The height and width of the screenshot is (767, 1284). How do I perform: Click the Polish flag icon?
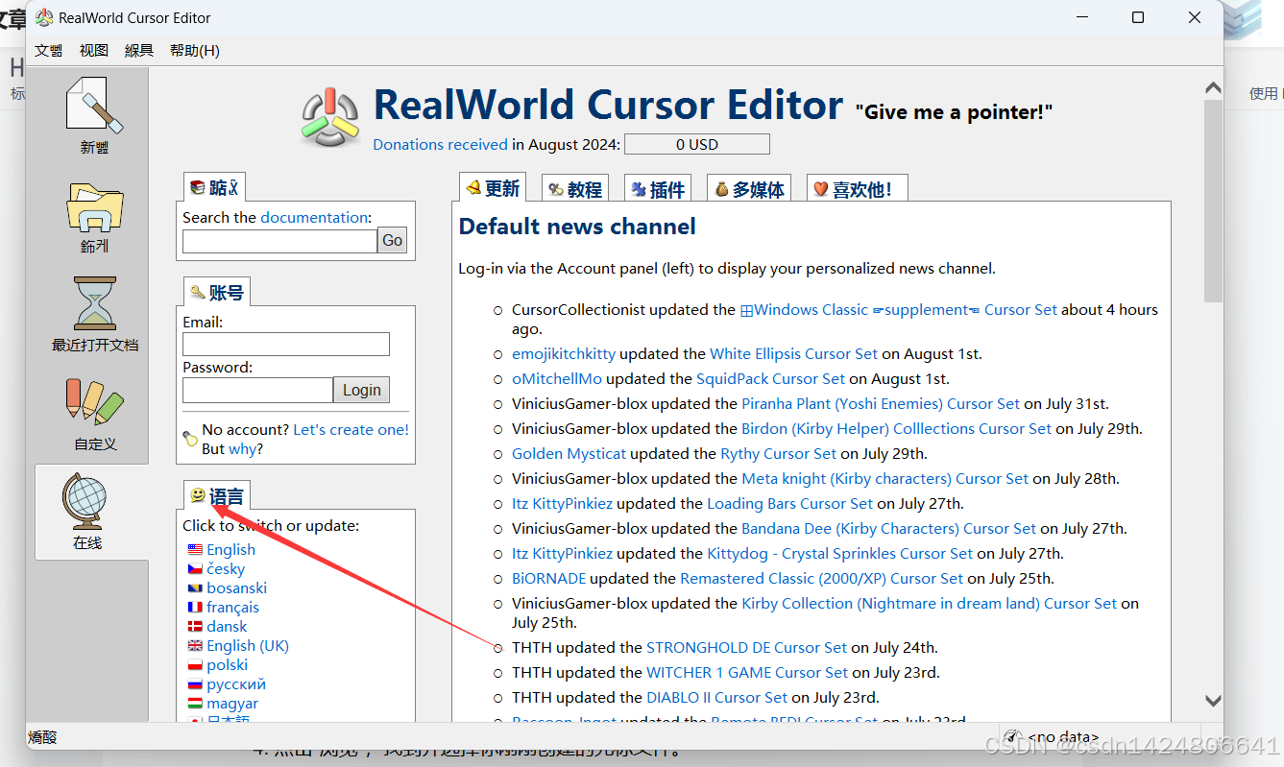coord(195,665)
